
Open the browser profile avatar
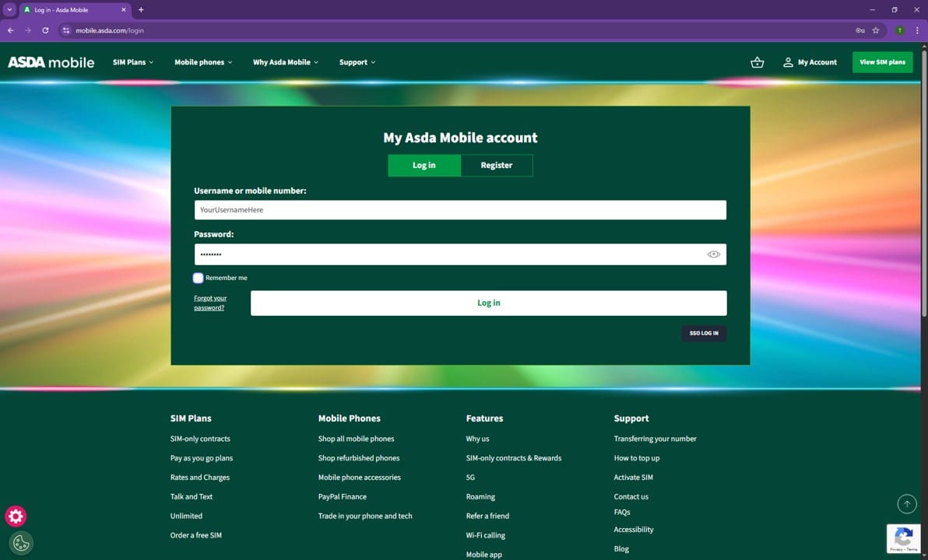pos(900,30)
